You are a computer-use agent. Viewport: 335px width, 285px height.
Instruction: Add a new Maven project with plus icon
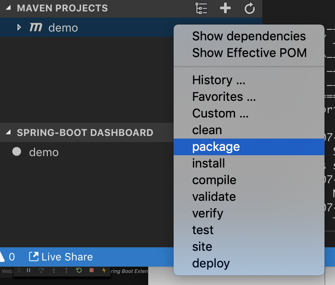pos(225,8)
